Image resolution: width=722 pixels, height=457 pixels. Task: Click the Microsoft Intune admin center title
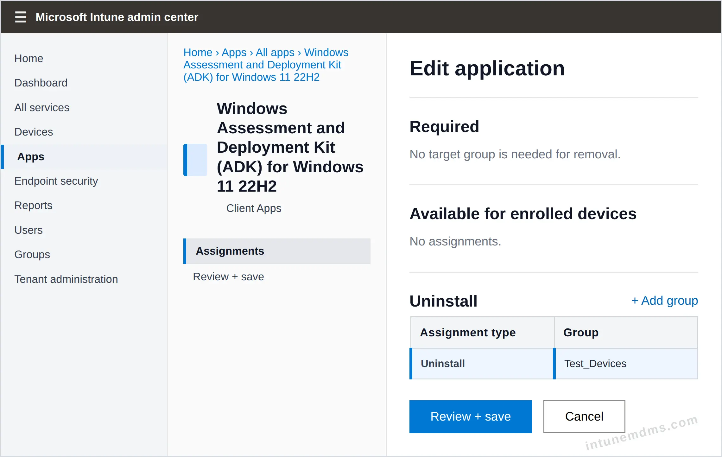coord(117,17)
